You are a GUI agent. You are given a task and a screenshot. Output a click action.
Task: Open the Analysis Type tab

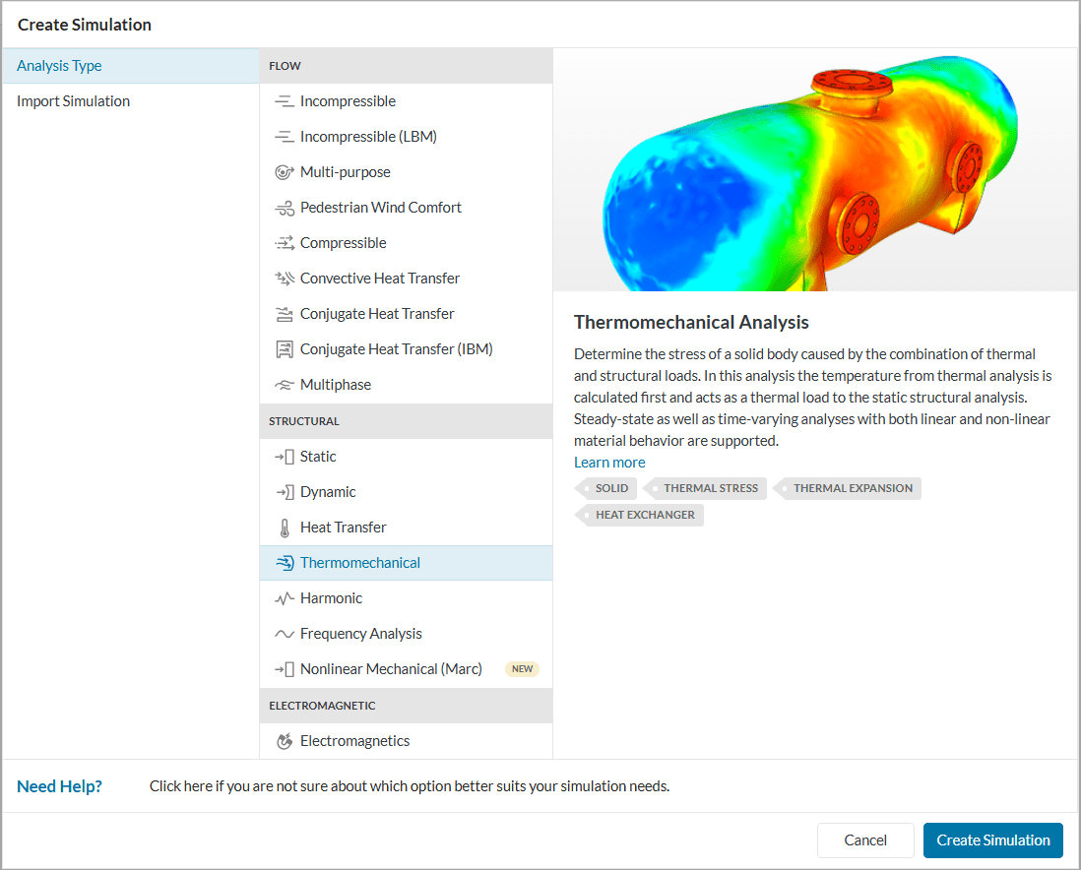point(59,66)
